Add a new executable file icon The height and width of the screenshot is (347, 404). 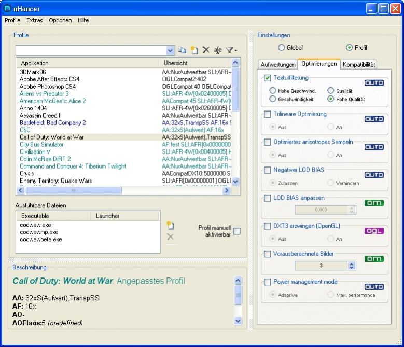(171, 225)
